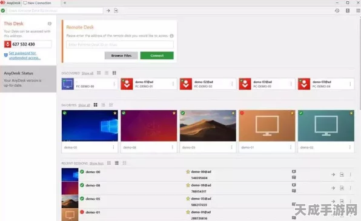Open session history clock icon
The image size is (361, 221).
coord(337,10)
